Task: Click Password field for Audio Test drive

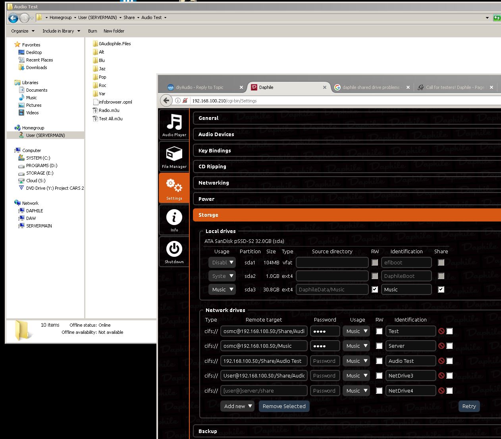Action: [325, 361]
